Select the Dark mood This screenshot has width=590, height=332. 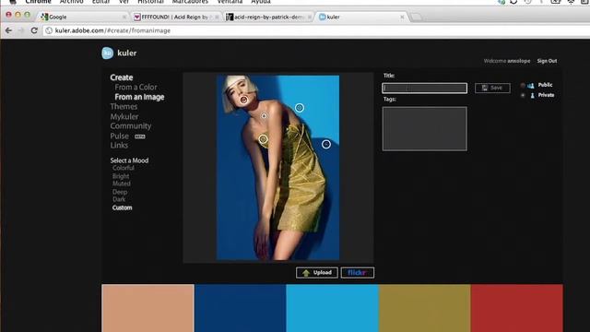coord(119,199)
